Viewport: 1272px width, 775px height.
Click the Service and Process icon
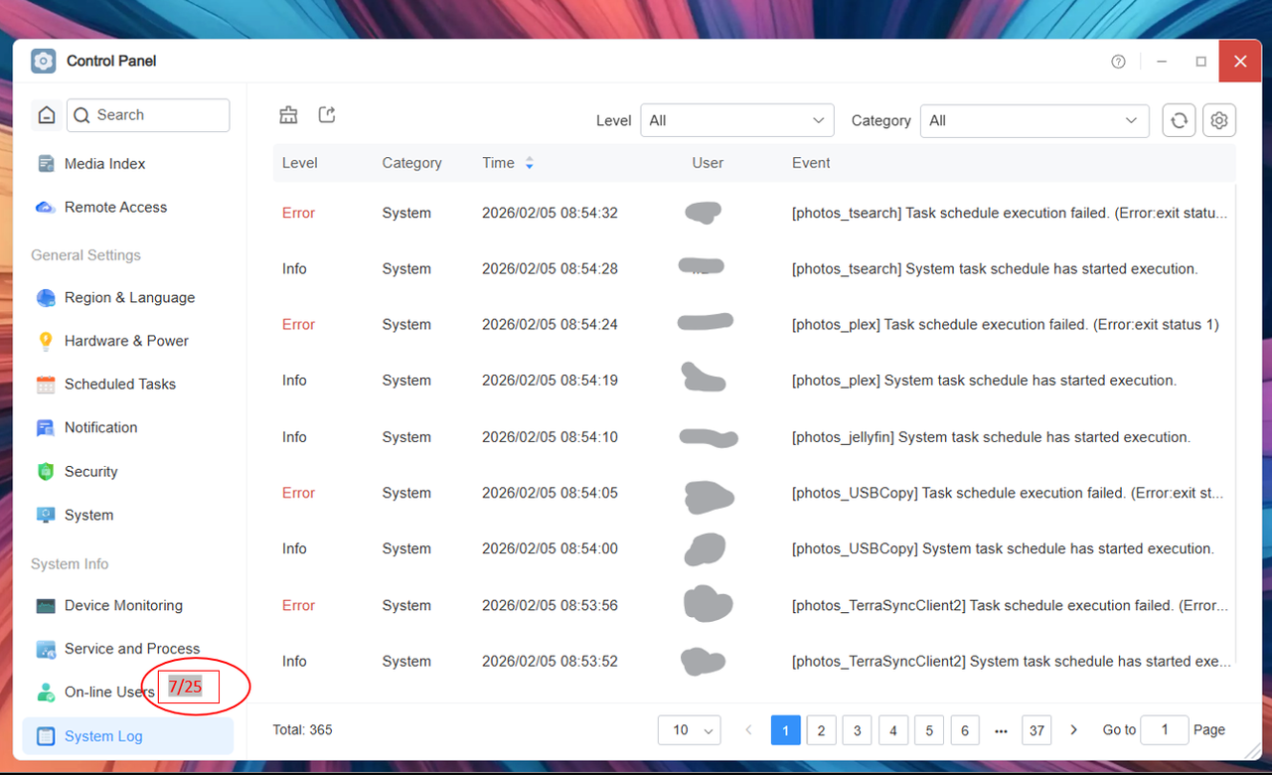click(46, 649)
